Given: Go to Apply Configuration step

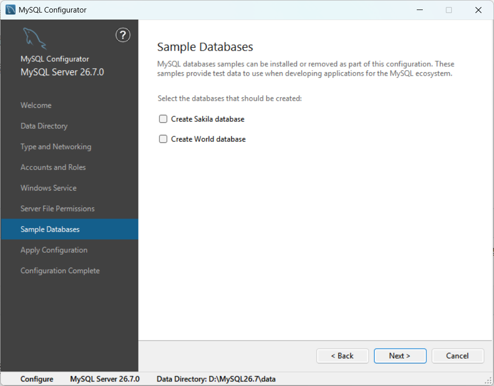Looking at the screenshot, I should [x=54, y=250].
